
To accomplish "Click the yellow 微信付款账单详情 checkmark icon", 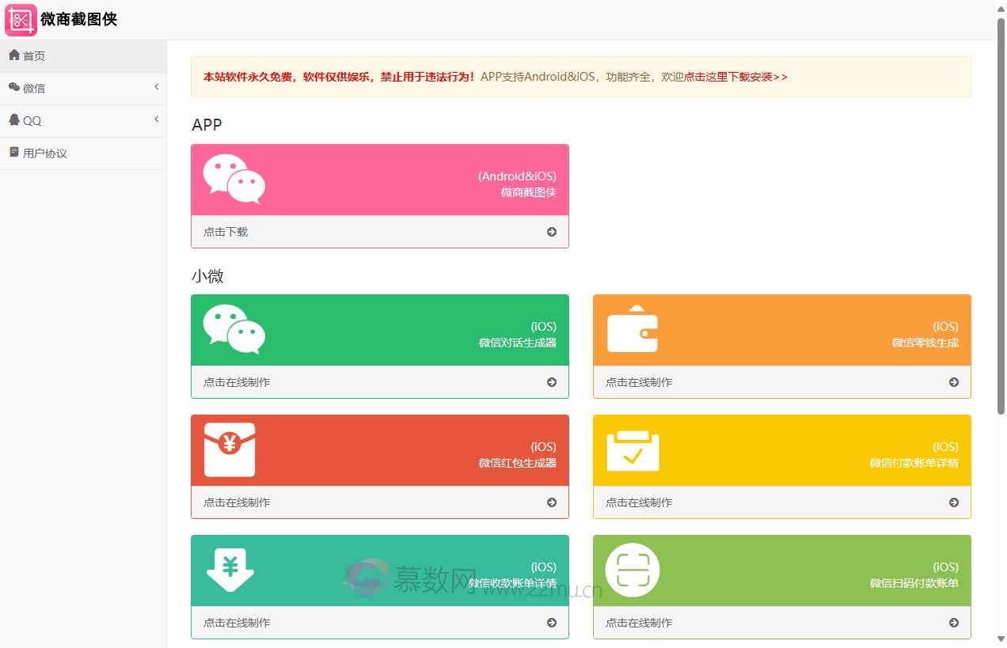I will click(x=633, y=450).
